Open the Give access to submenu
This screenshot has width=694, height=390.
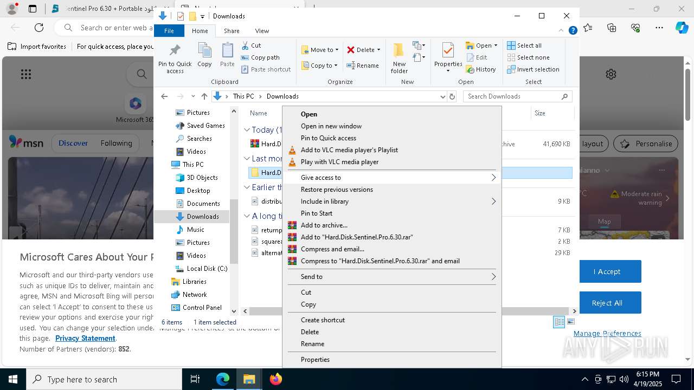391,177
